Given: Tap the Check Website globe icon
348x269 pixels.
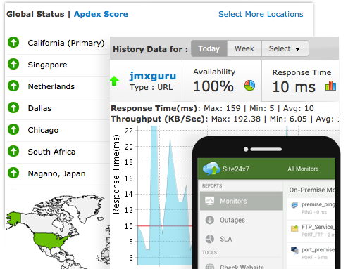Looking at the screenshot, I should 210,266.
